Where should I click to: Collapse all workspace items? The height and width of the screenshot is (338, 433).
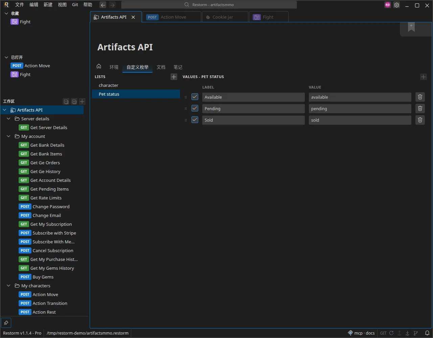click(x=66, y=101)
